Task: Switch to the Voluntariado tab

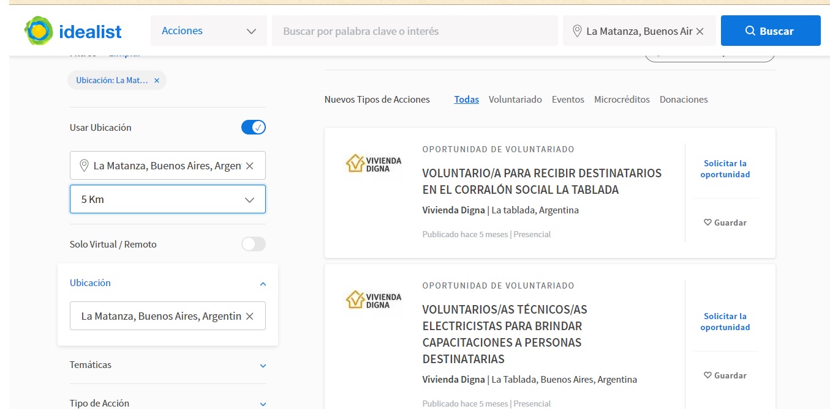Action: click(x=515, y=99)
